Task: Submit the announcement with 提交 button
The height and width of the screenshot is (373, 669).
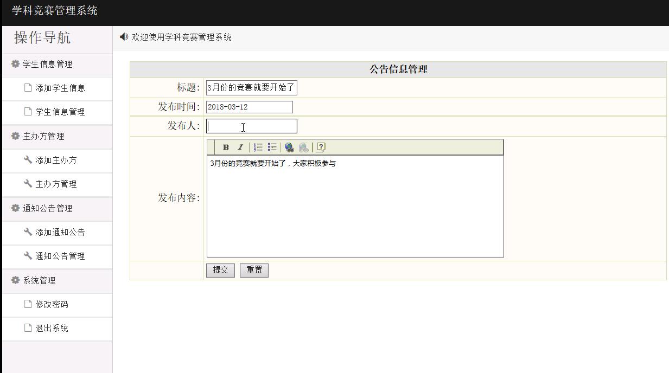Action: [x=220, y=270]
